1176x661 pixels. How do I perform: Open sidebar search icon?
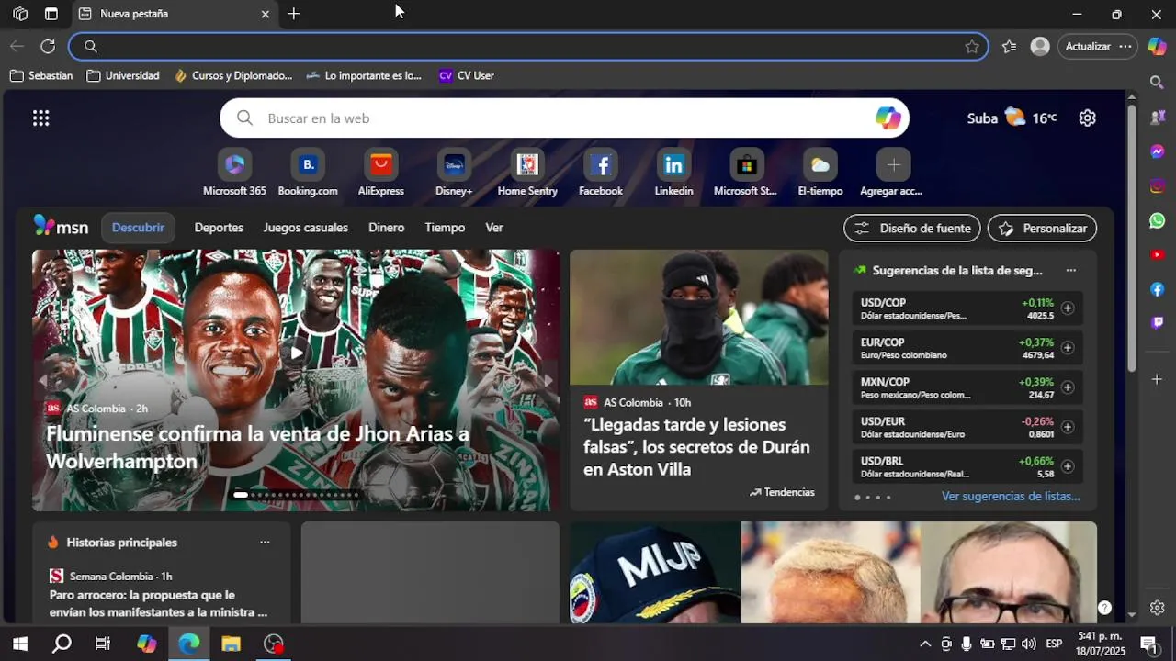click(1157, 83)
